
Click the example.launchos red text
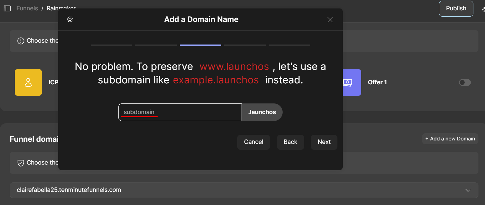click(x=216, y=80)
